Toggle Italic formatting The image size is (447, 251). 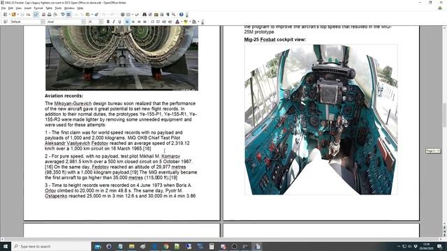click(114, 22)
